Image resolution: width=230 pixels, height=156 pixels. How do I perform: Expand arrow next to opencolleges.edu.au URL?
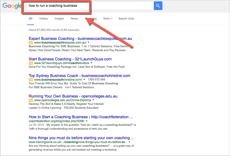(x=93, y=100)
